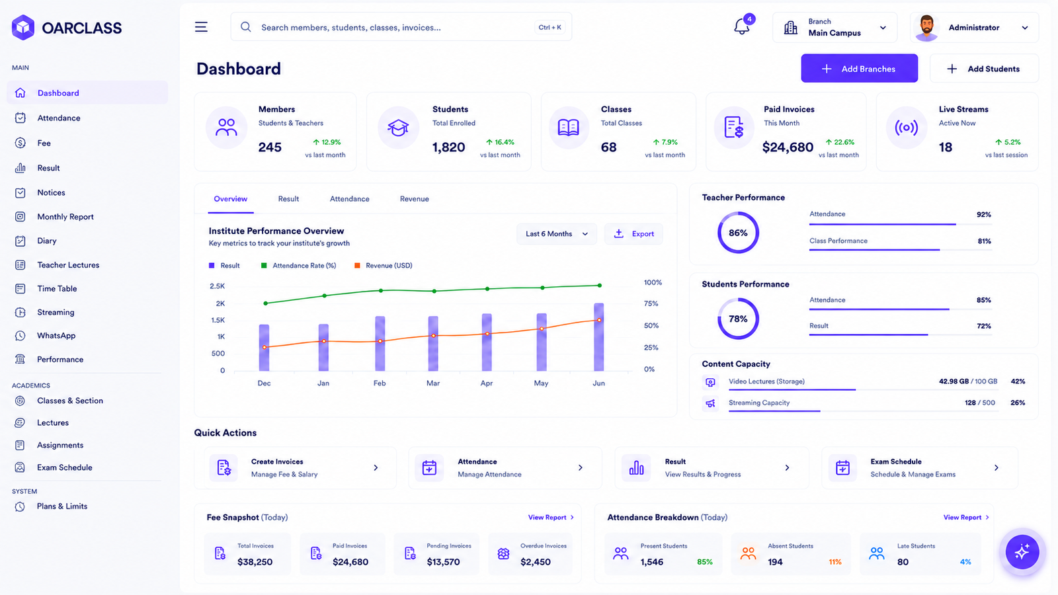Click the Add Students button
Viewport: 1058px width, 595px height.
984,69
